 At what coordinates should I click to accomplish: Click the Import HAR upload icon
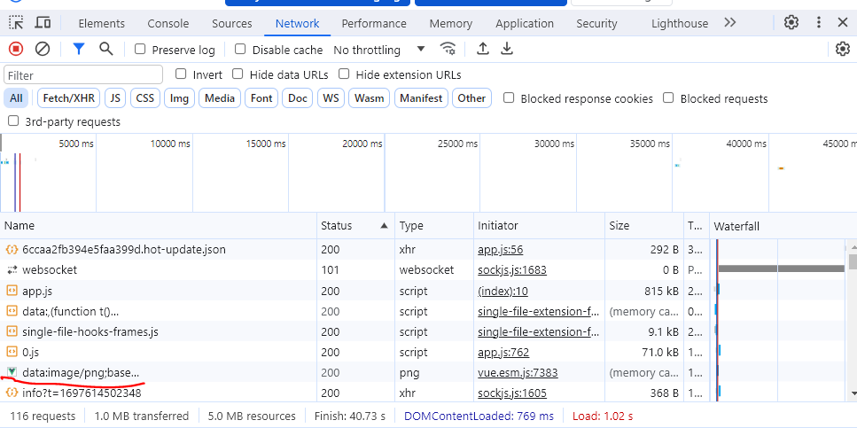[x=483, y=50]
